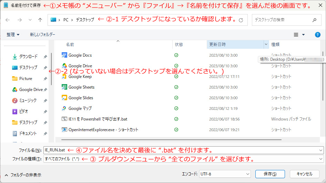Viewport: 326px width, 183px height.
Task: Click the Windows バッチ ファイル type cell
Action: tap(291, 119)
